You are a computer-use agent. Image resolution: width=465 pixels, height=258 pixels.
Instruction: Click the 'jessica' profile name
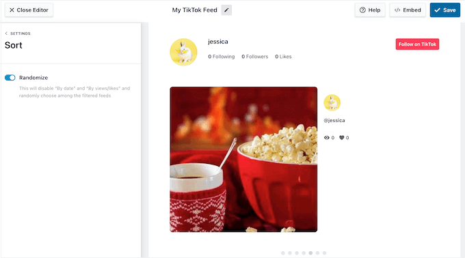pos(218,42)
